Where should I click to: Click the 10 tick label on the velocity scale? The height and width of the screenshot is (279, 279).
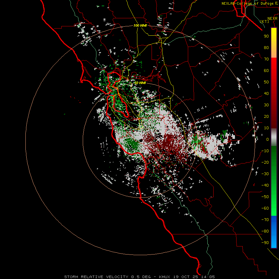(266, 128)
